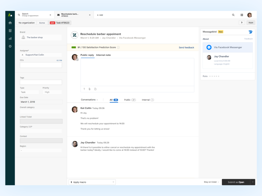Insert a document using the page icon
The width and height of the screenshot is (262, 196).
tap(95, 89)
